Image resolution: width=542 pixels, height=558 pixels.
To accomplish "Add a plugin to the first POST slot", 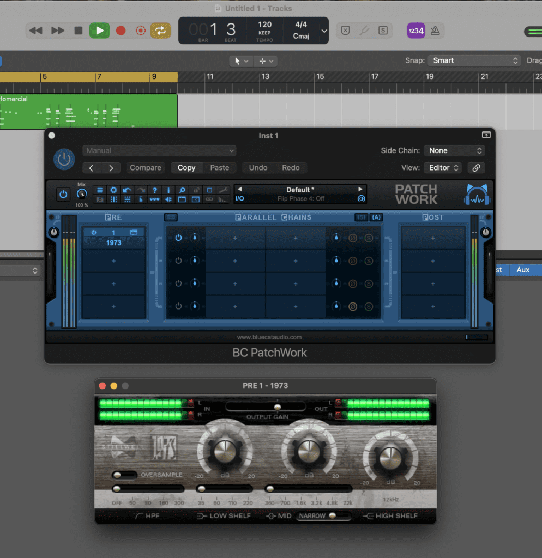I will click(x=433, y=238).
